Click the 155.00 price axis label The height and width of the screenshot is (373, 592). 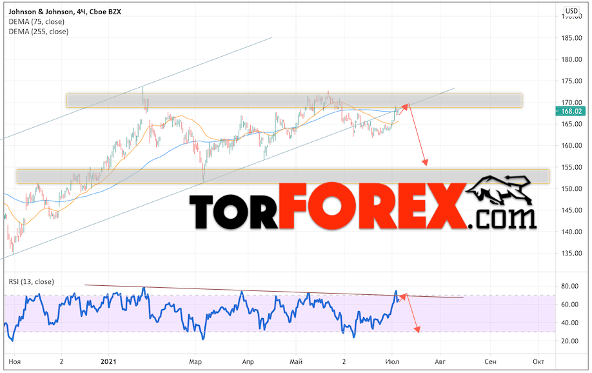coord(571,167)
